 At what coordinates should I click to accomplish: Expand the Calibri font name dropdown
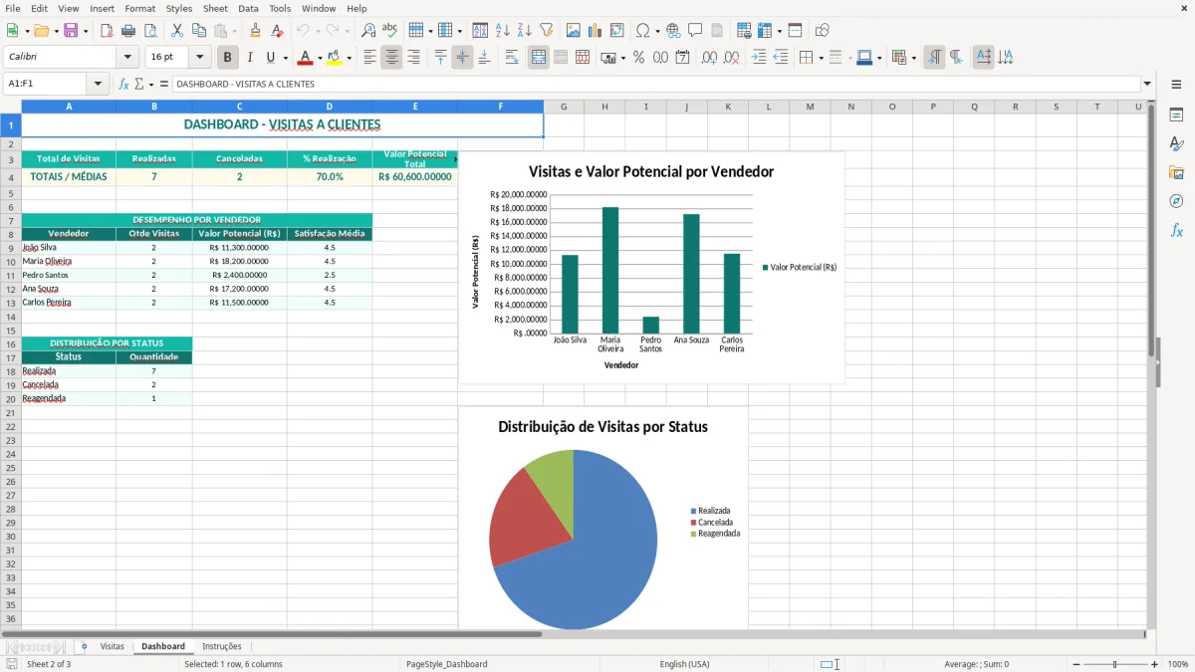[126, 58]
